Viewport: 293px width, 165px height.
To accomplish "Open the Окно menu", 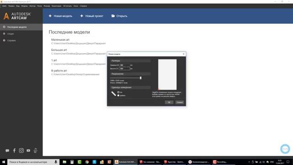I will (x=76, y=6).
